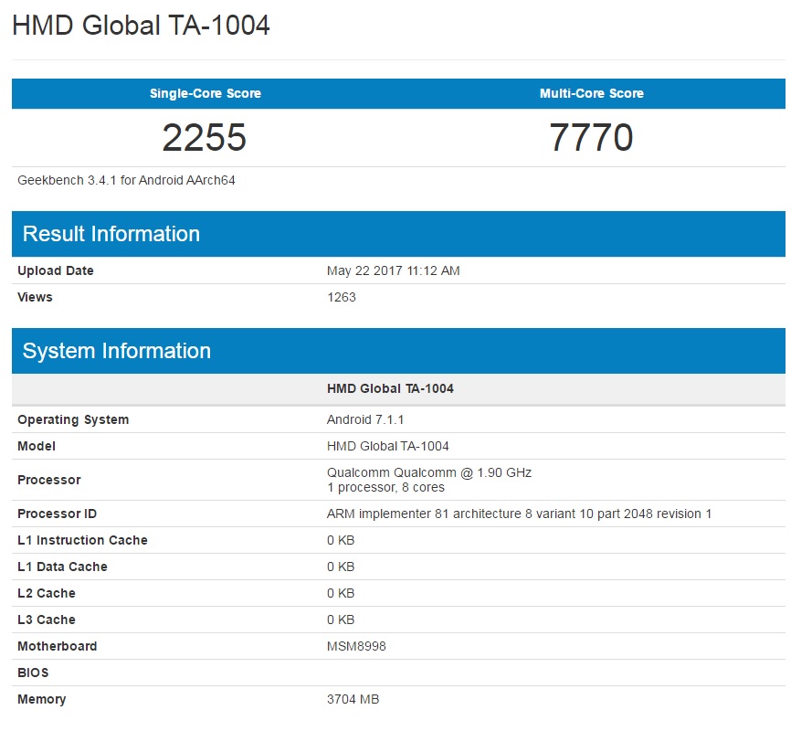This screenshot has width=812, height=731.
Task: Click the views count 1263
Action: 341,297
